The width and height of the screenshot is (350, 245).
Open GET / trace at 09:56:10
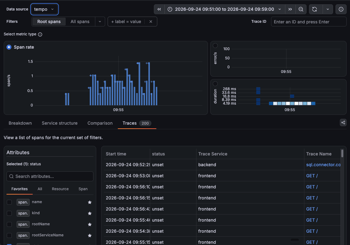coord(312,187)
